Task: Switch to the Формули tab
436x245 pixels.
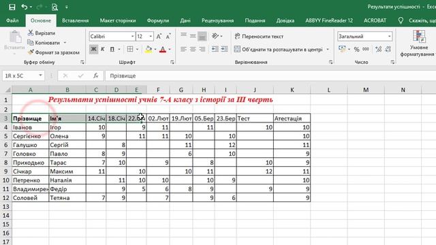Action: tap(158, 20)
